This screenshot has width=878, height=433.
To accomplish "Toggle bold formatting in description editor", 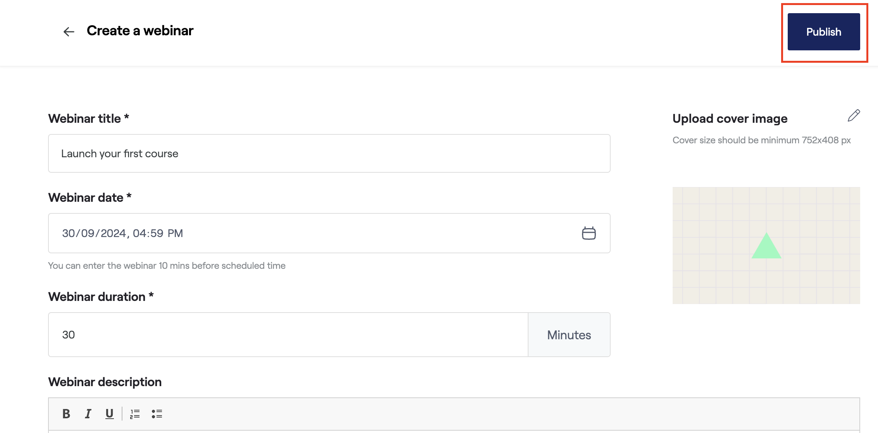I will pyautogui.click(x=66, y=414).
